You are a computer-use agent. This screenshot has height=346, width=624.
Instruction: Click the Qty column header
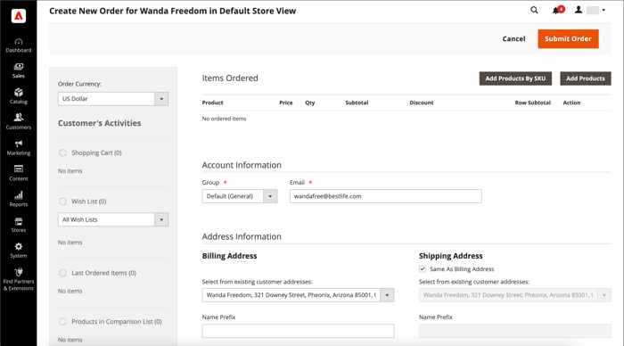(x=310, y=103)
